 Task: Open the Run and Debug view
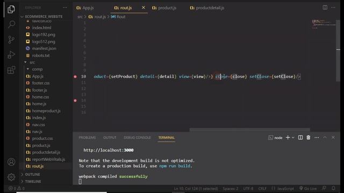(x=11, y=55)
